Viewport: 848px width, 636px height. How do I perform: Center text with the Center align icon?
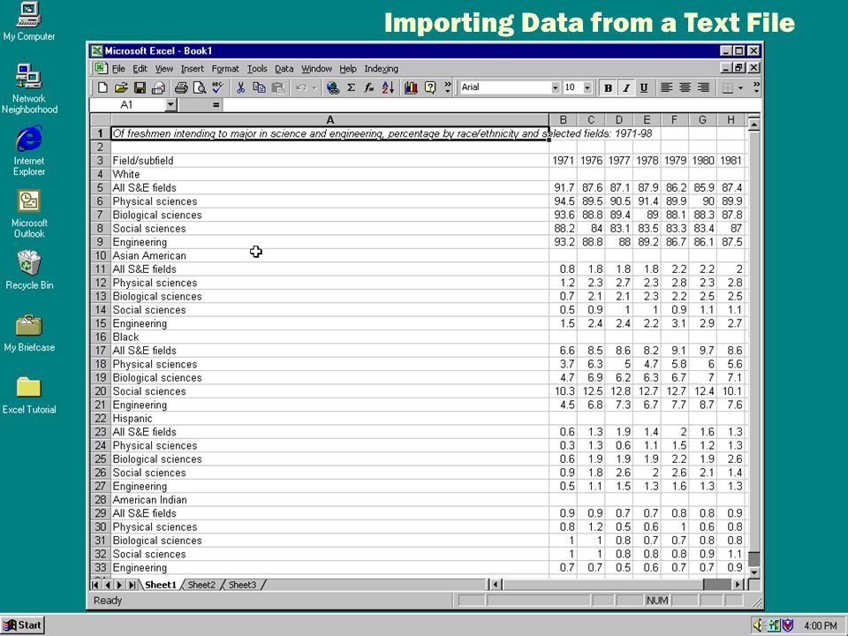click(685, 87)
